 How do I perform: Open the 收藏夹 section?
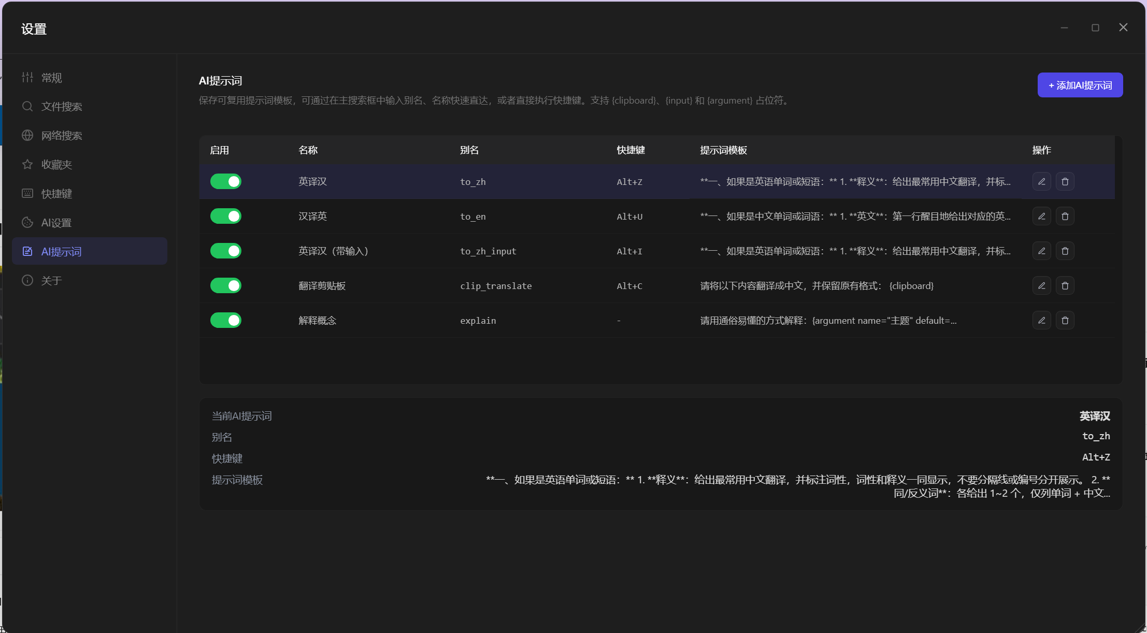point(90,165)
